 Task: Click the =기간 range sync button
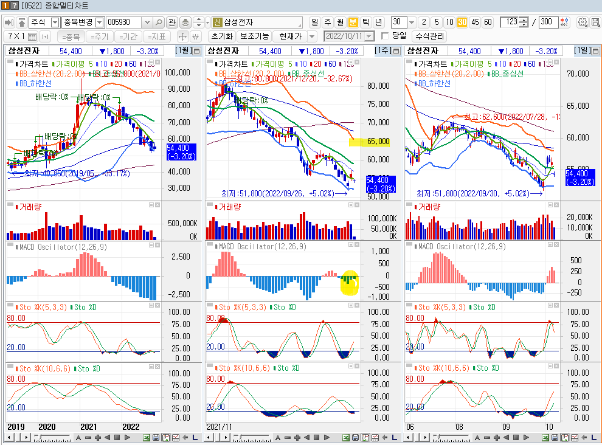coord(128,37)
